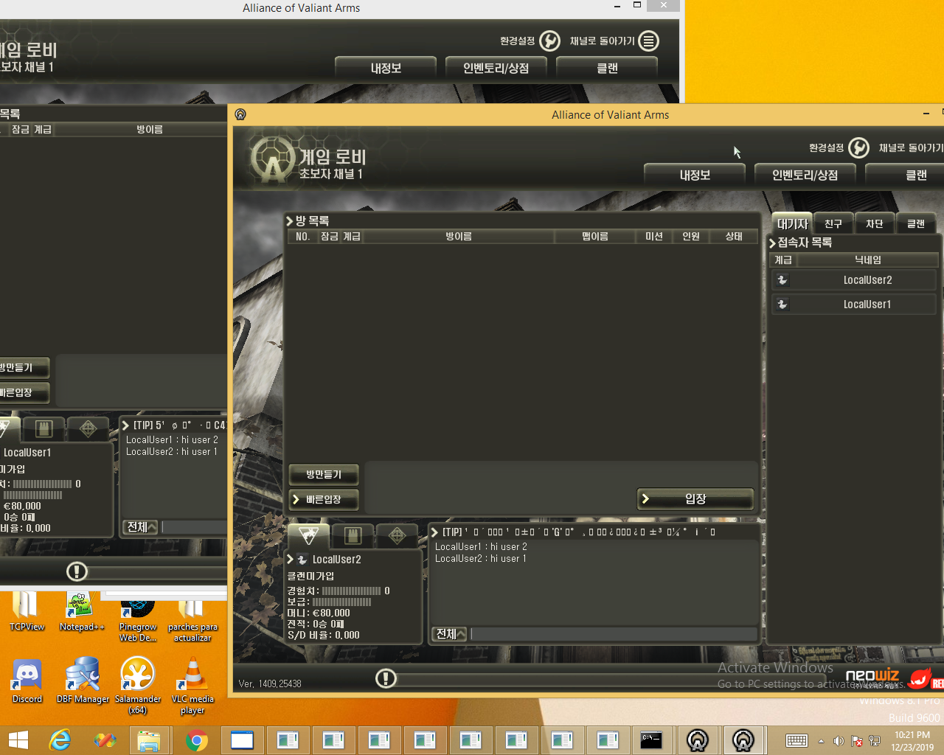The width and height of the screenshot is (944, 755).
Task: Click rank badge icon beside LocalUser1 in user list
Action: point(782,304)
